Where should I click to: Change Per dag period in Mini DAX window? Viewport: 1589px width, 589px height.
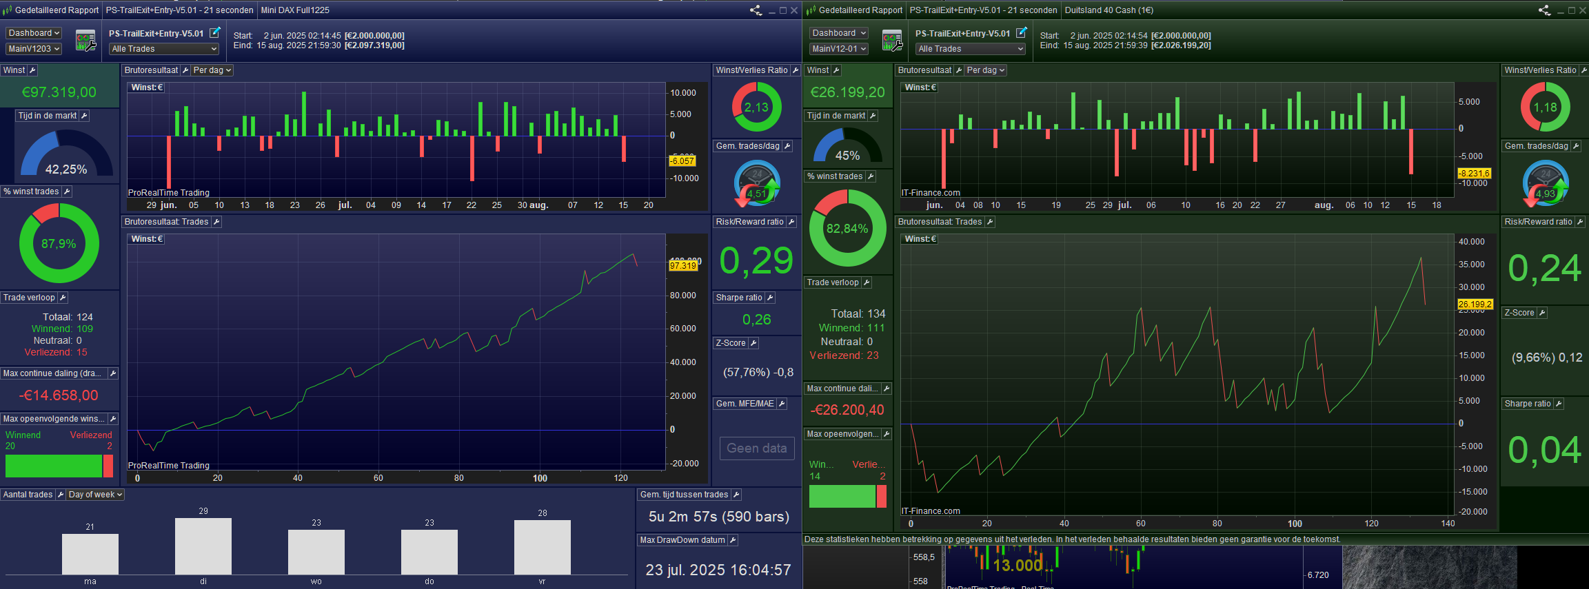[x=212, y=70]
